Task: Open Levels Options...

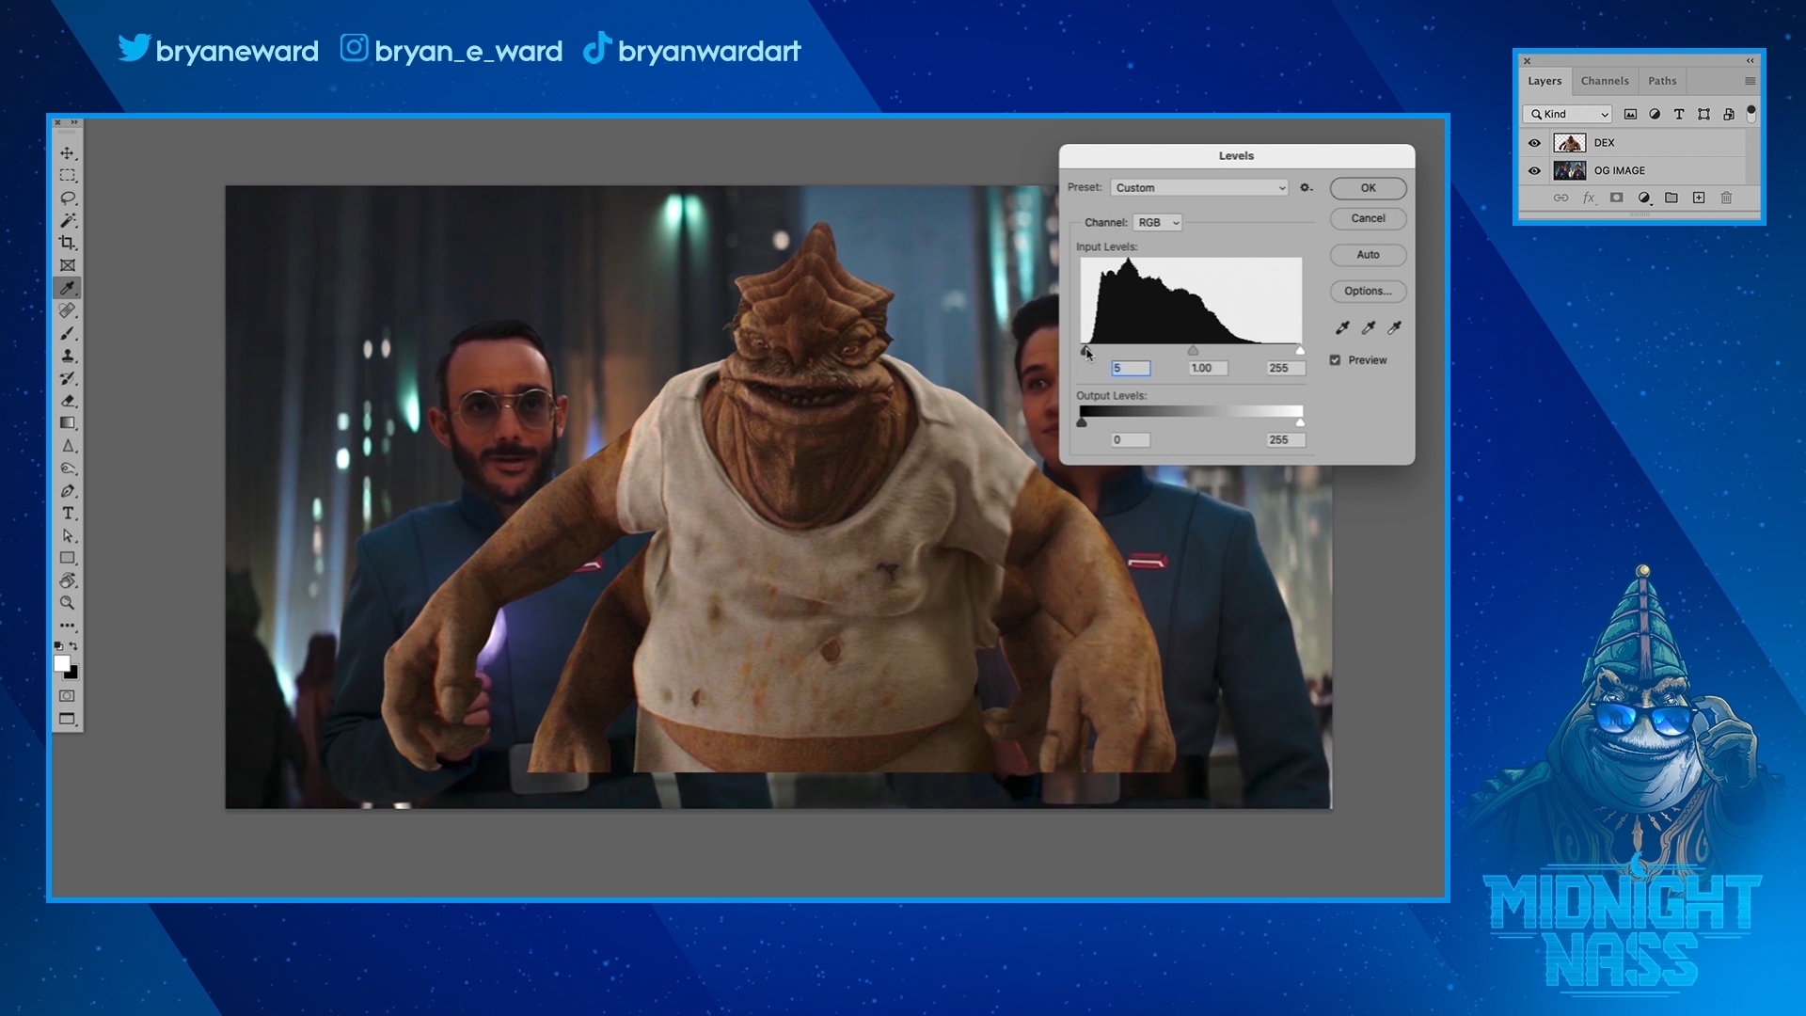Action: [x=1368, y=292]
